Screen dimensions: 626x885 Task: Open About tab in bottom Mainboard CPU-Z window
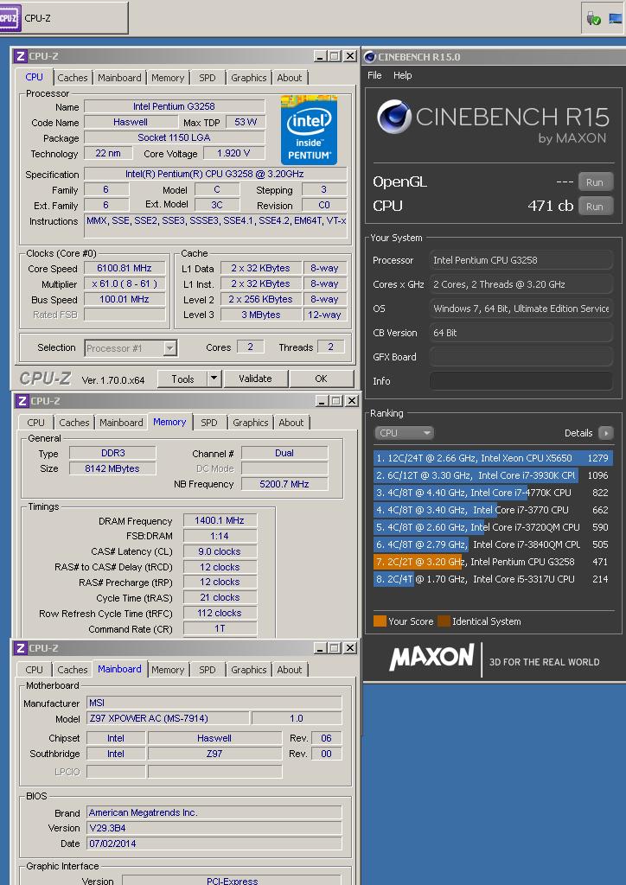tap(290, 670)
